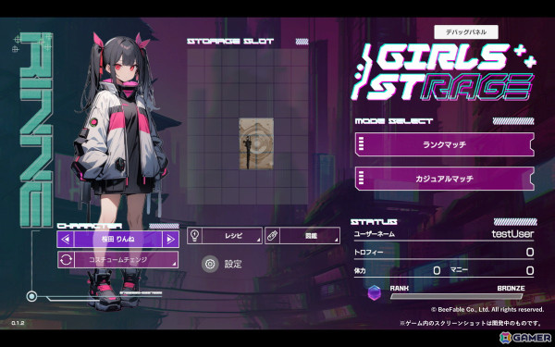The image size is (555, 347).
Task: Click the costume change circular arrows icon
Action: click(x=66, y=260)
